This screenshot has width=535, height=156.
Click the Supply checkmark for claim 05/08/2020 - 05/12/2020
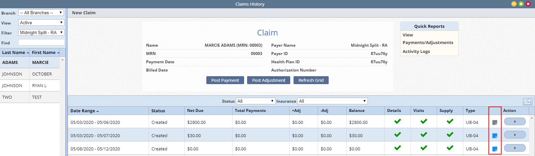[x=450, y=148]
